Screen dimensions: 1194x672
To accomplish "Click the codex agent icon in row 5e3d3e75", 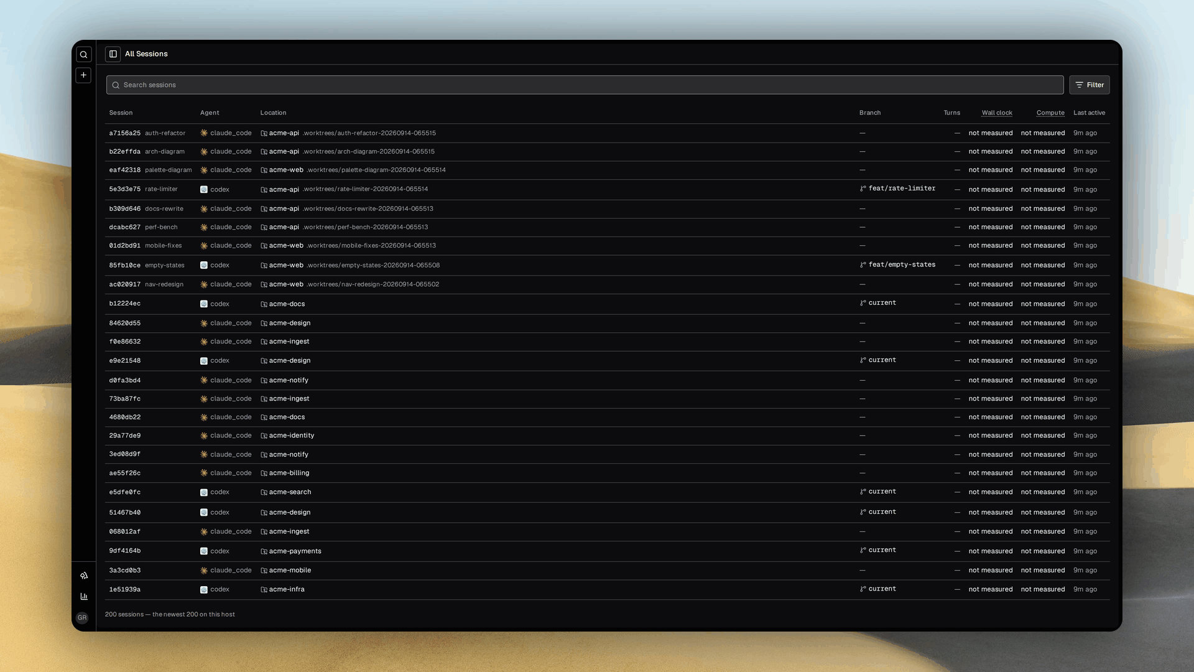I will (x=204, y=190).
